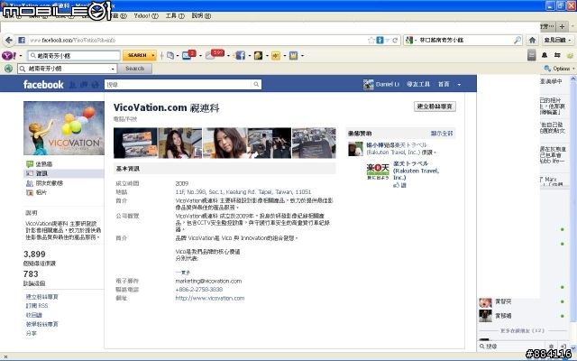Open close-up woman portrait photo thumbnail
Viewport: 577px width, 361px height.
[224, 143]
